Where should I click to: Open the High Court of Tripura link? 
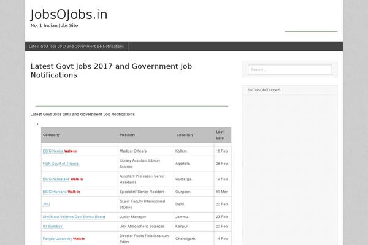(61, 164)
